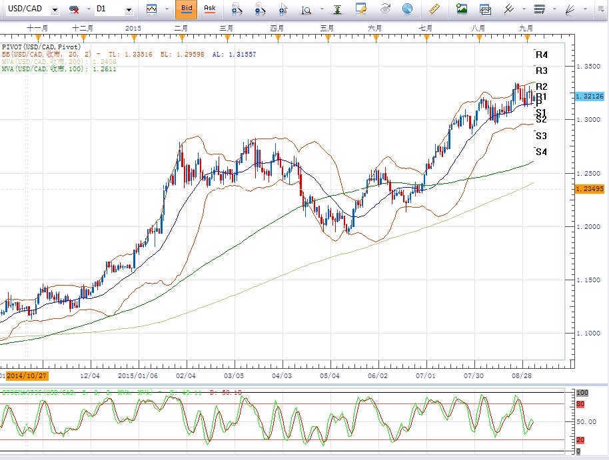
Task: Toggle the eye visibility icon in toolbar
Action: click(384, 9)
